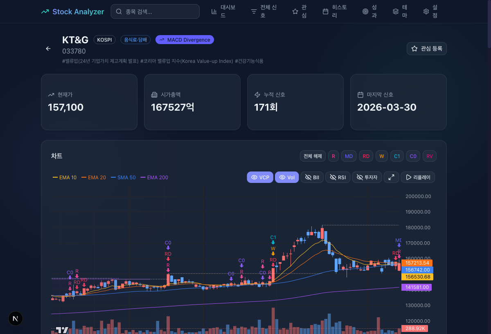Click the 200000.00 axis label
This screenshot has height=334, width=491.
(418, 196)
